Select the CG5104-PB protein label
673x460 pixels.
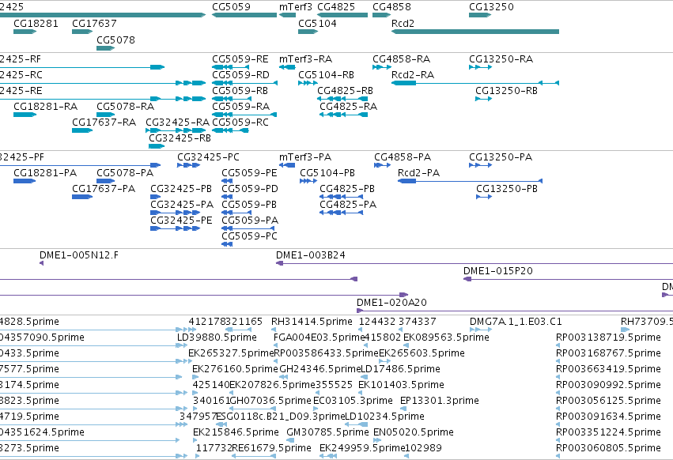coord(327,172)
